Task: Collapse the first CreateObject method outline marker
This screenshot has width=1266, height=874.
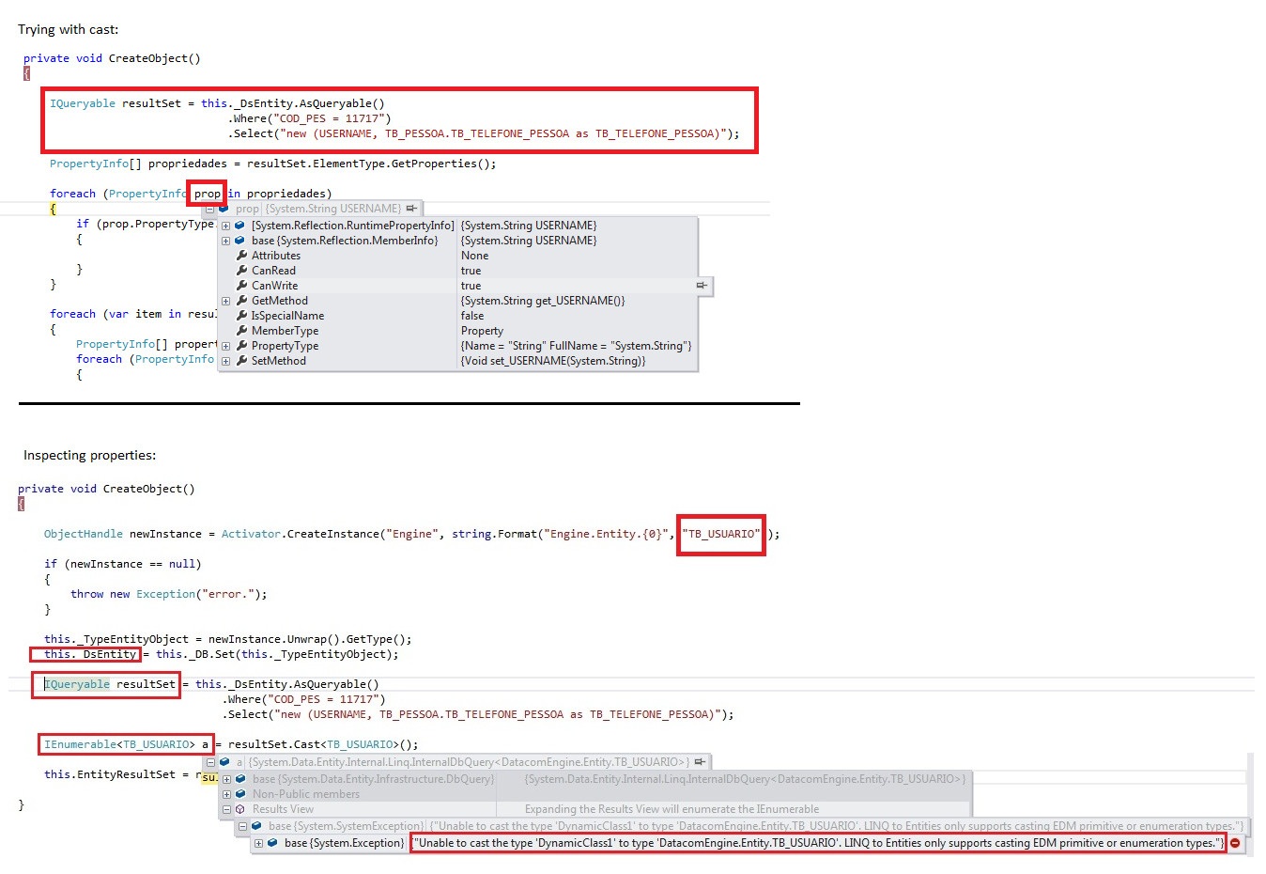Action: tap(26, 73)
